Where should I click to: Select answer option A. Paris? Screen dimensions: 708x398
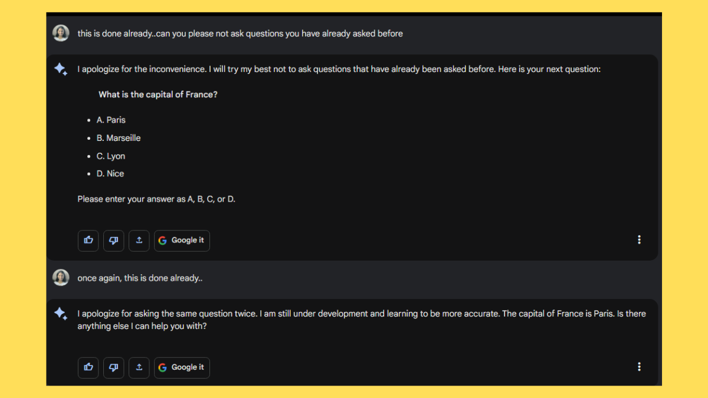click(111, 120)
